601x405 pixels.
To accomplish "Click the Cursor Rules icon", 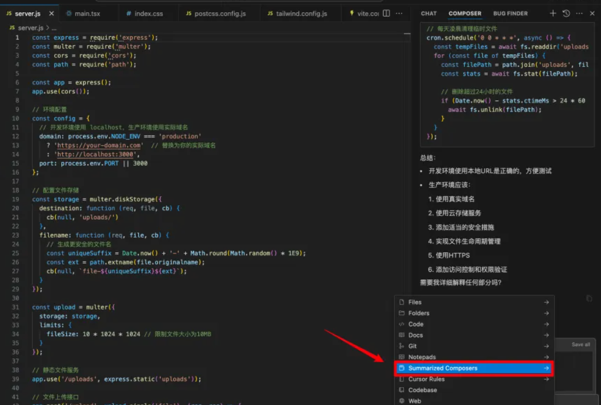I will click(401, 379).
